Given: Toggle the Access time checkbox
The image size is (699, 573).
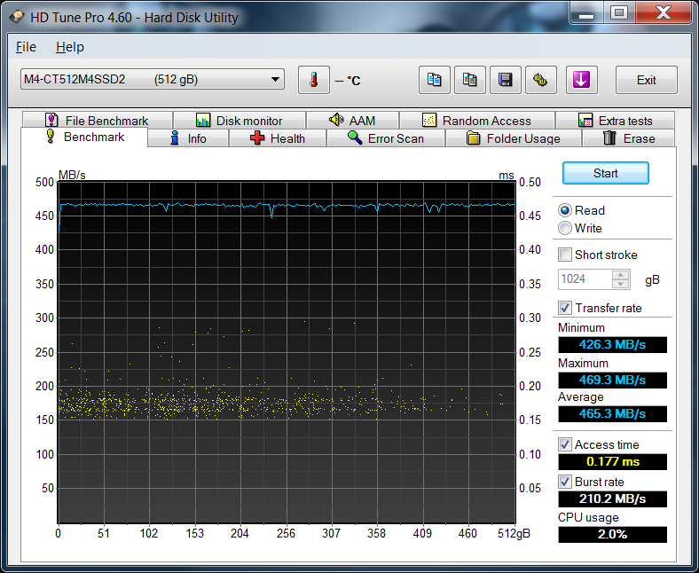Looking at the screenshot, I should (565, 444).
